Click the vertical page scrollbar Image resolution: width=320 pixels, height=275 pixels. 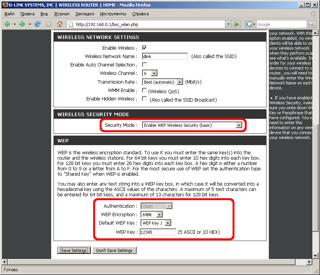[315, 153]
